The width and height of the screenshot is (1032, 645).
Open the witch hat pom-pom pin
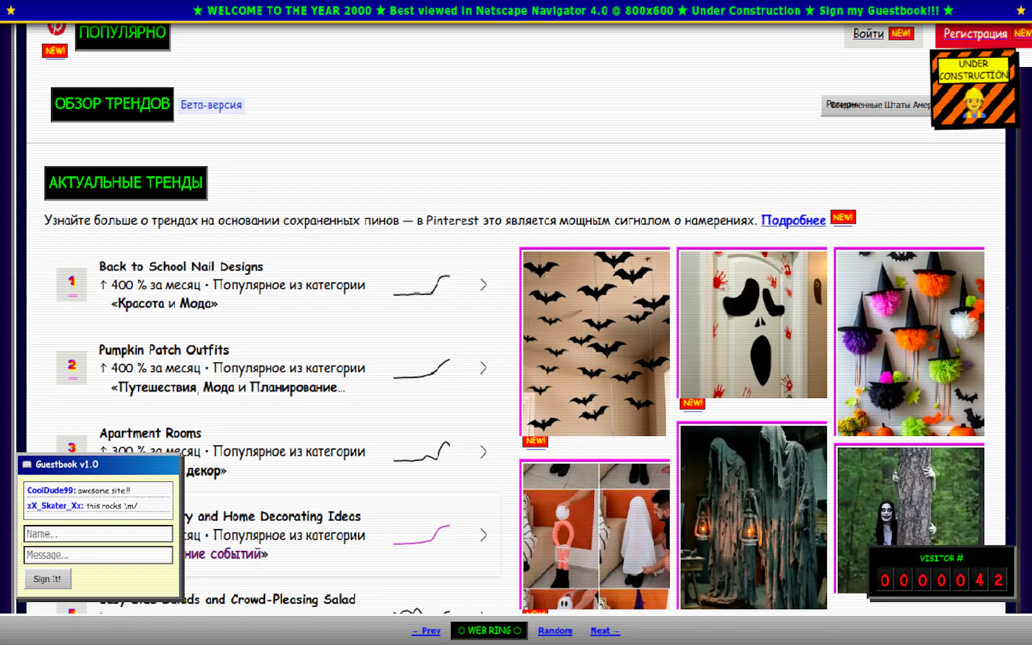[x=909, y=343]
